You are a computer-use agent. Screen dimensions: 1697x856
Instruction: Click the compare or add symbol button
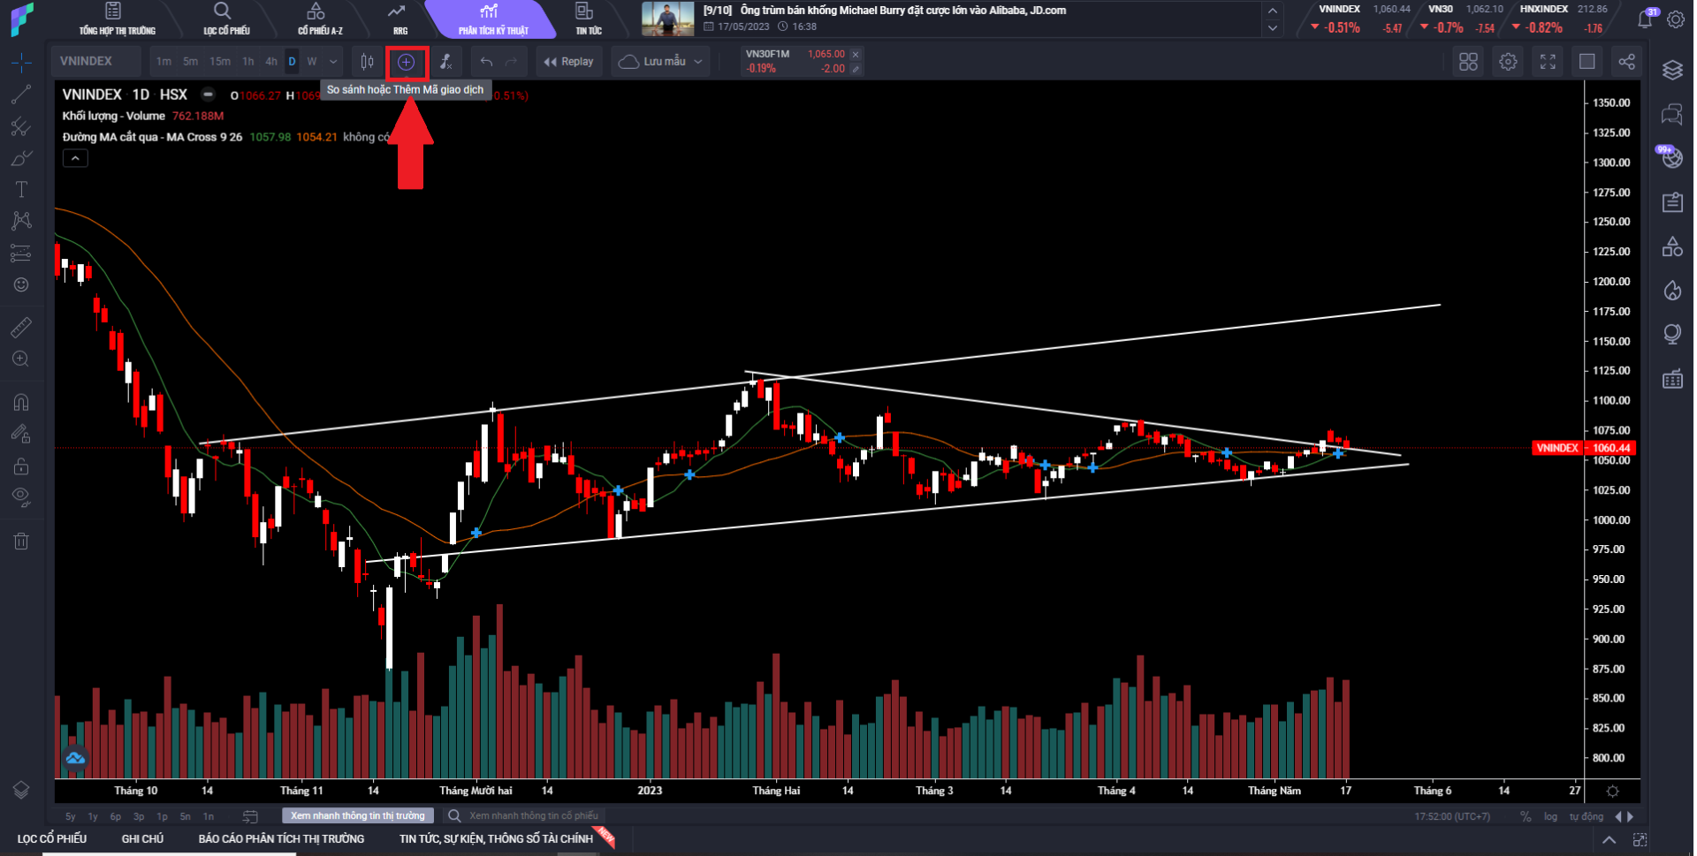click(x=406, y=62)
